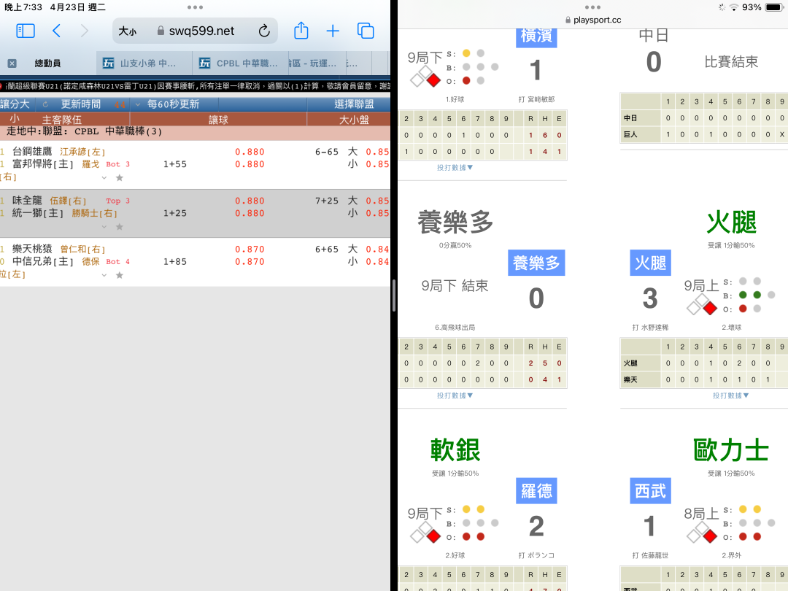Tap the blue 西武 team badge

(x=650, y=491)
